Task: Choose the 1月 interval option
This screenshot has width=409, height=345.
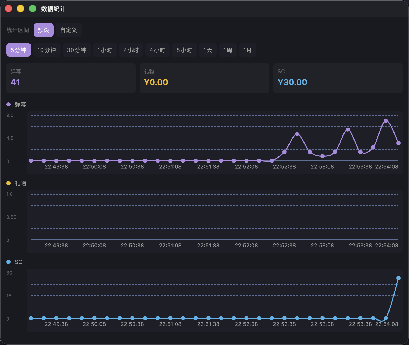Action: coord(247,50)
